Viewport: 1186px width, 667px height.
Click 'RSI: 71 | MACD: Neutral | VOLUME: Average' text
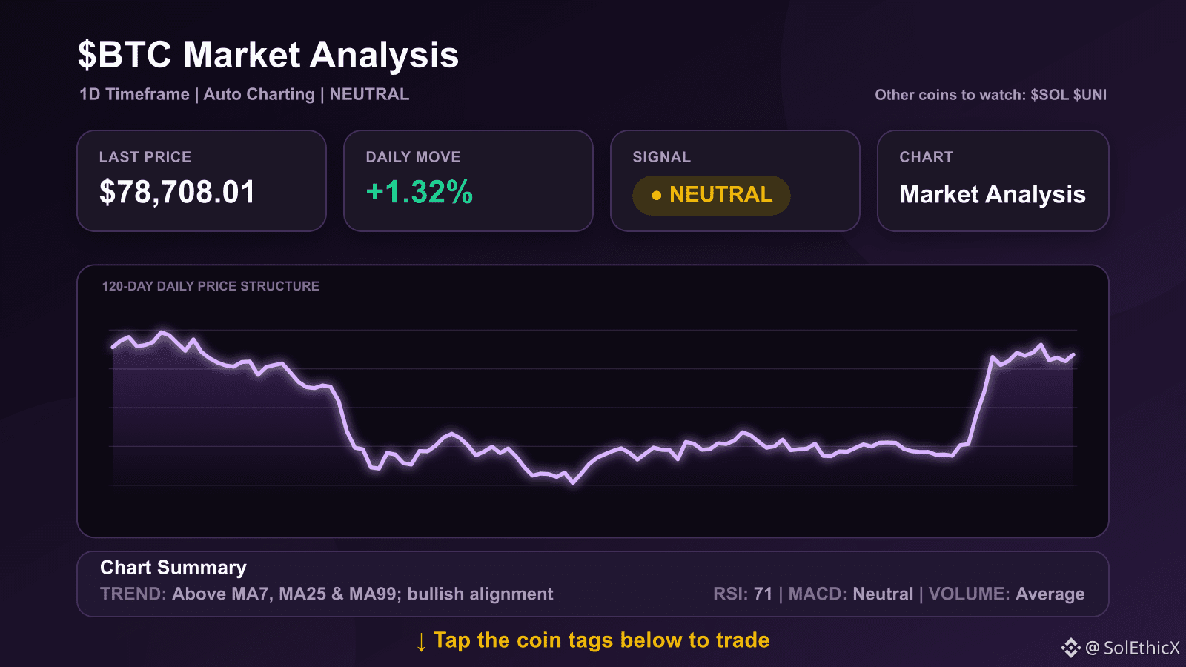pos(898,594)
